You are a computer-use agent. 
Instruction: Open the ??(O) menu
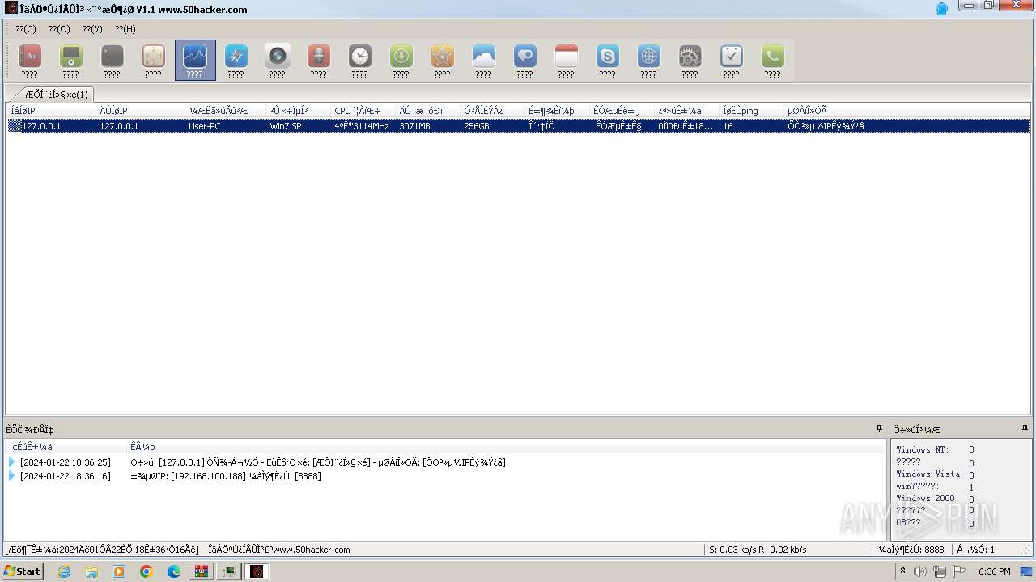point(59,29)
